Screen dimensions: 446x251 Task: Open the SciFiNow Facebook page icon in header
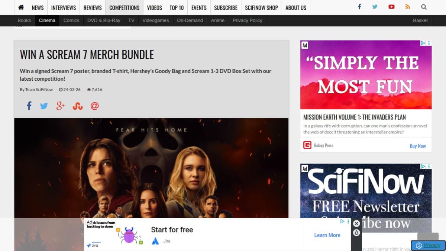(359, 7)
